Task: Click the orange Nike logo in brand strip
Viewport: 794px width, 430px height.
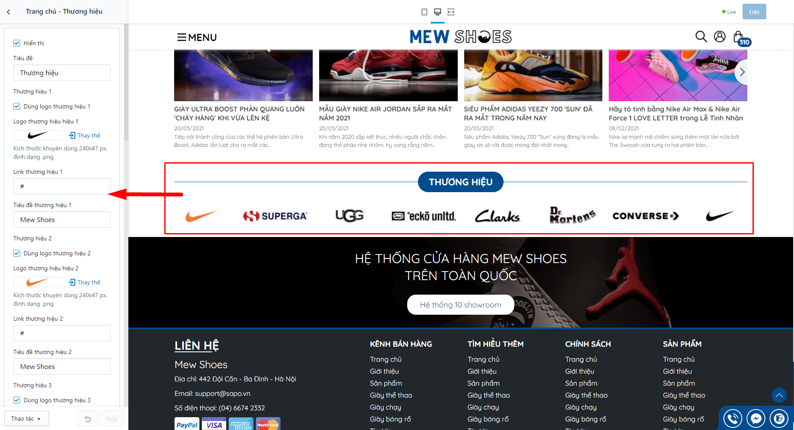Action: (x=201, y=216)
